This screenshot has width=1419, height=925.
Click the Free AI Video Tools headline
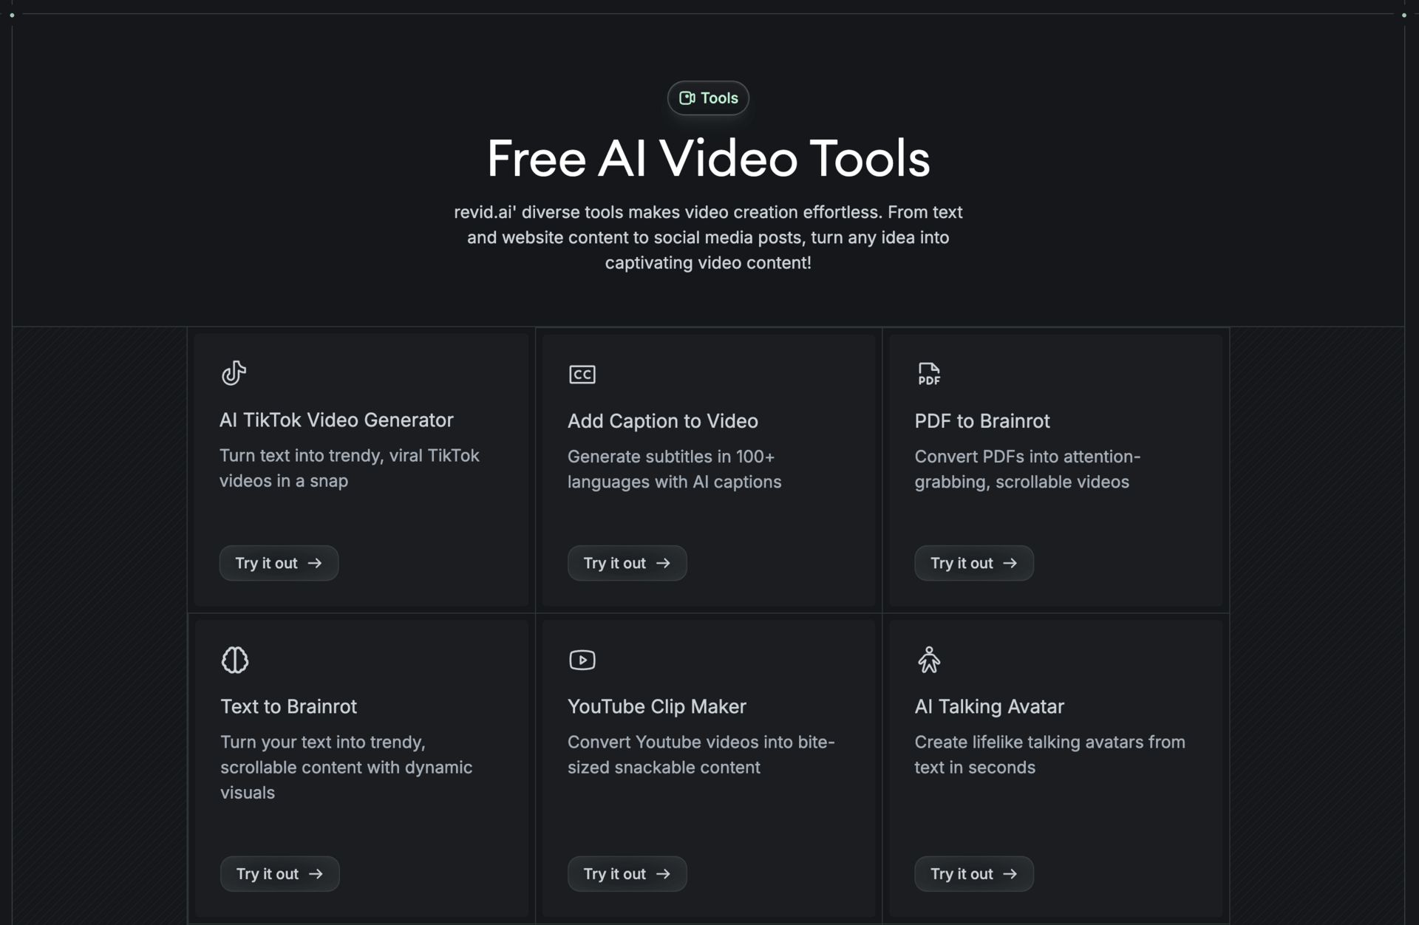(708, 159)
